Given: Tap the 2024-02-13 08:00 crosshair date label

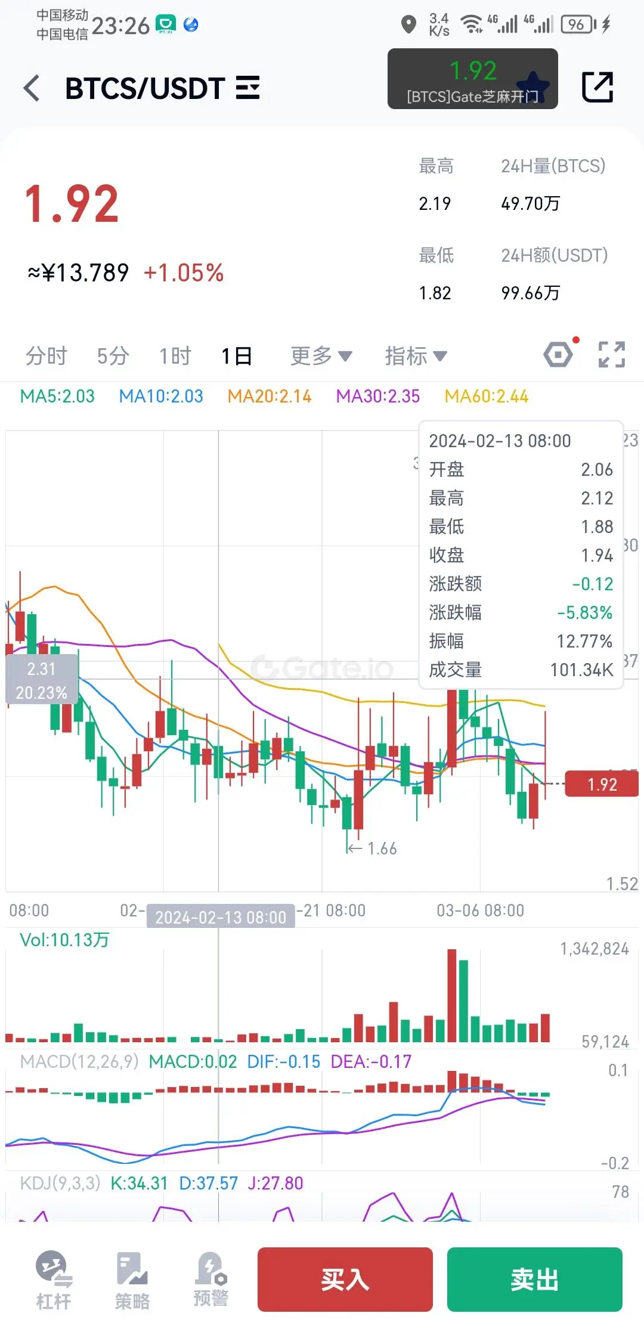Looking at the screenshot, I should tap(221, 917).
